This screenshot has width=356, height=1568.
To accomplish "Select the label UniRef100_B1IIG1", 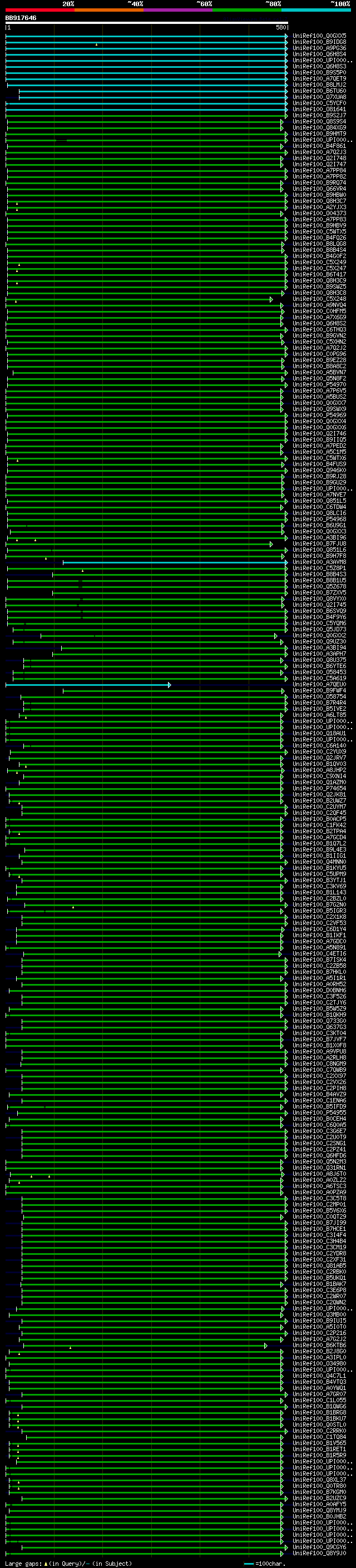I will [x=319, y=856].
